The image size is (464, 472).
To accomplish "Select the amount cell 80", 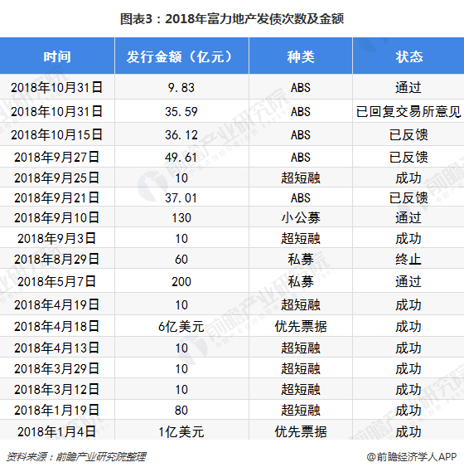I will point(181,411).
